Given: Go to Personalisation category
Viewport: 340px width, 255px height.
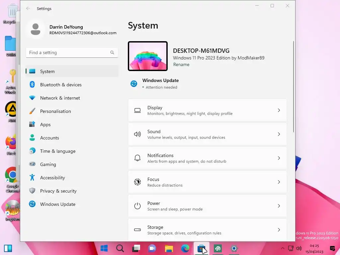Looking at the screenshot, I should tap(72, 111).
